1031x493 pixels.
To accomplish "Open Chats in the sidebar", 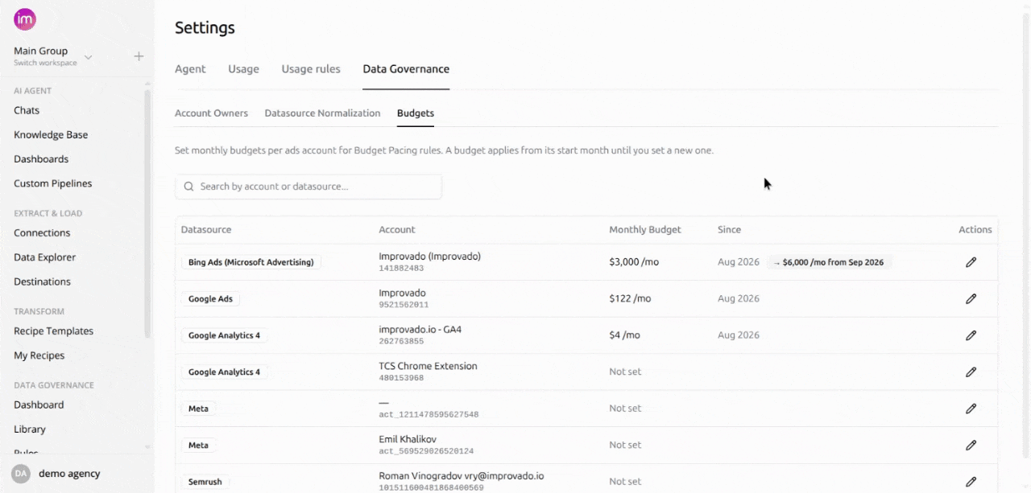I will [27, 110].
